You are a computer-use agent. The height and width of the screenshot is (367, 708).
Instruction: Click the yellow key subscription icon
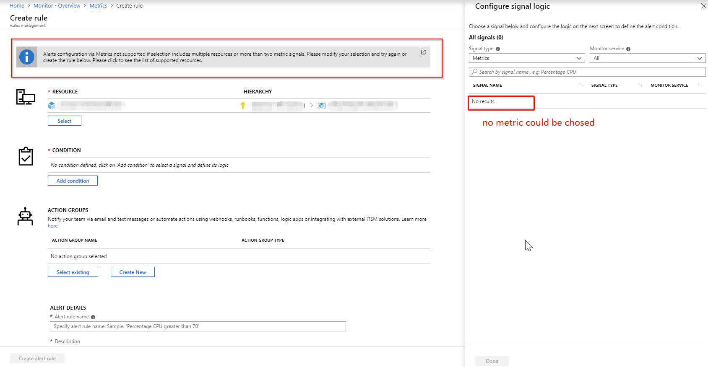(242, 105)
